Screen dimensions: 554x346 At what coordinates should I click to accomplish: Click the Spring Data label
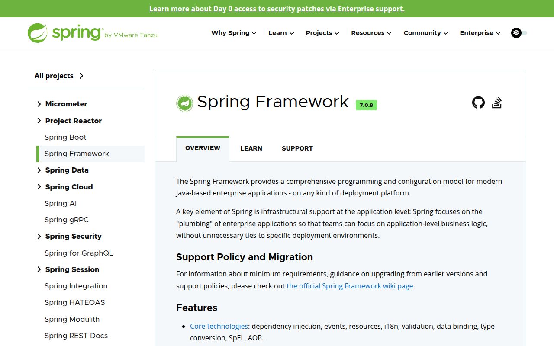(67, 170)
